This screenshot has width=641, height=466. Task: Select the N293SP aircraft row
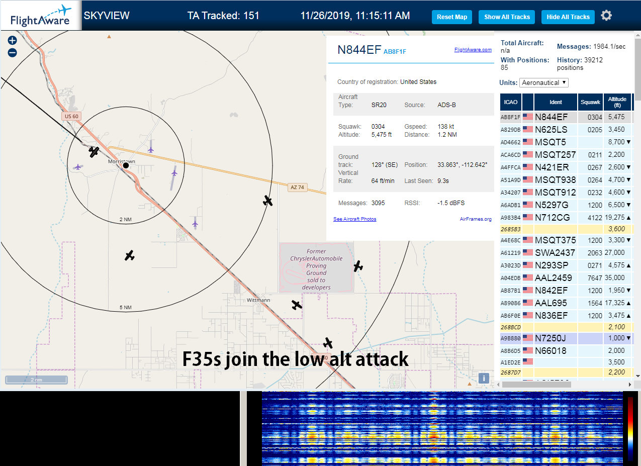click(566, 265)
